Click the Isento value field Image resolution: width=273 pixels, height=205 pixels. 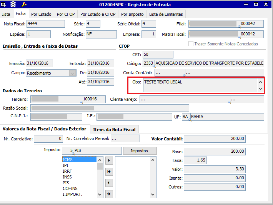(215, 178)
